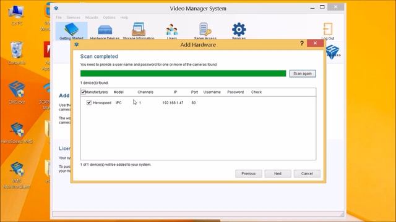Click the port 80 cell
Screen dimensions: 396x222
(x=194, y=103)
